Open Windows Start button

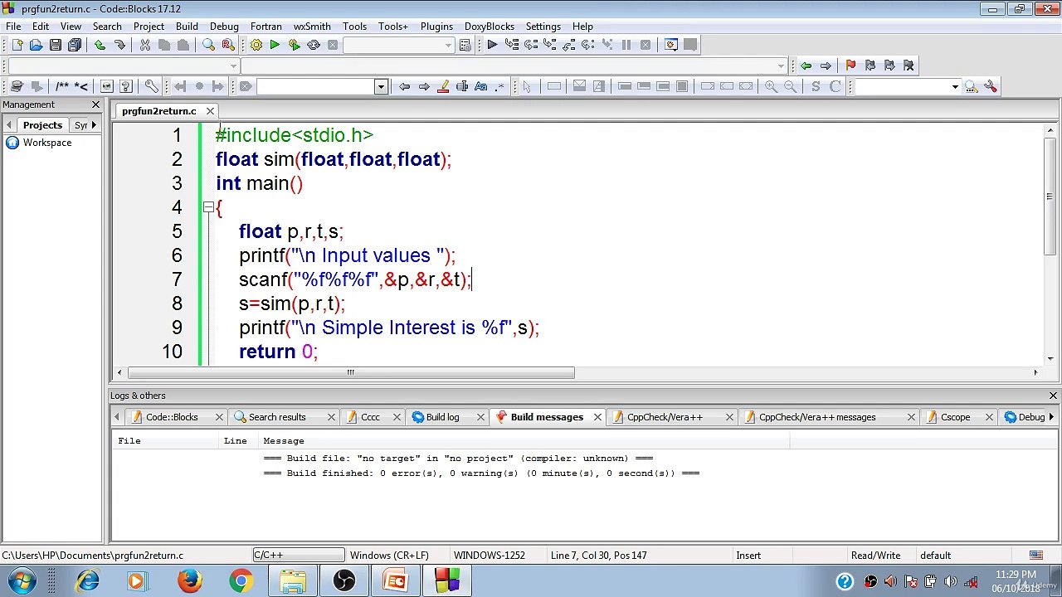(x=22, y=581)
